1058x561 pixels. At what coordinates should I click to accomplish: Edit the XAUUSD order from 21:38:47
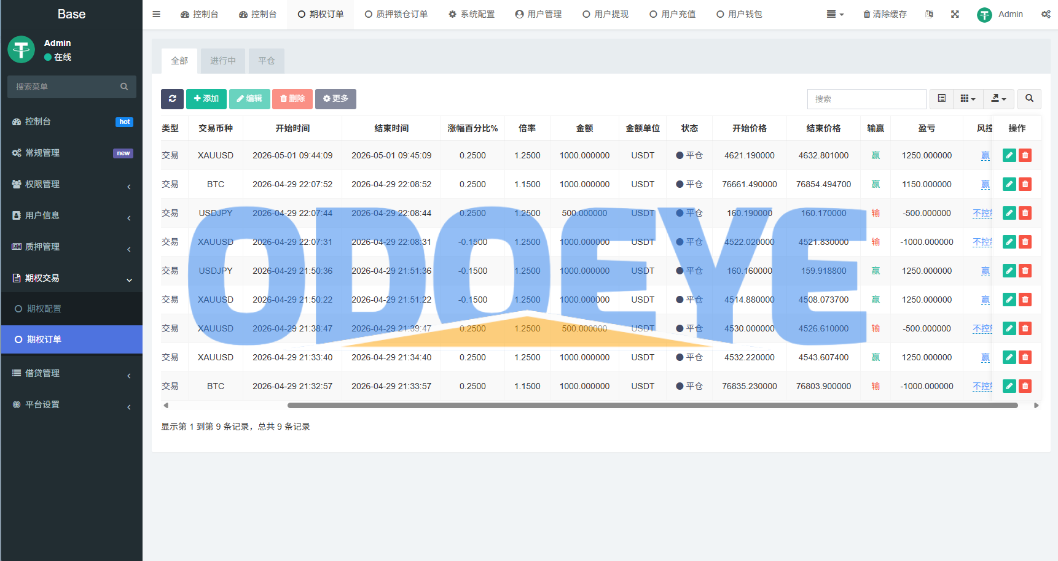pyautogui.click(x=1009, y=328)
